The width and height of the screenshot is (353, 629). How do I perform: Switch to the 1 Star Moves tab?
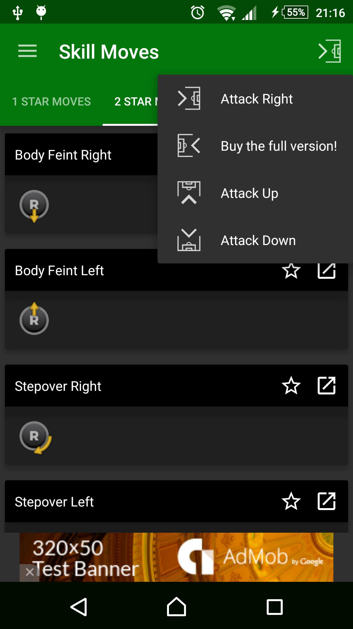[x=51, y=102]
